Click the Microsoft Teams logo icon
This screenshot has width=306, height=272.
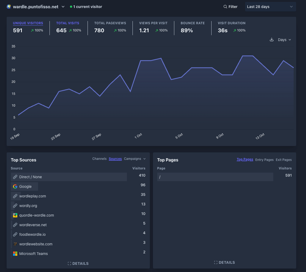point(15,253)
